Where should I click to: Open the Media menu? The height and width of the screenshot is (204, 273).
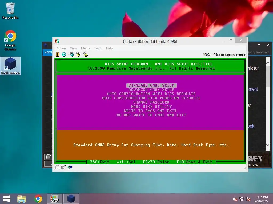pyautogui.click(x=85, y=48)
